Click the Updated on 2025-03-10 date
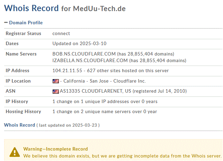Viewport: 223px width, 161px height. 79,43
